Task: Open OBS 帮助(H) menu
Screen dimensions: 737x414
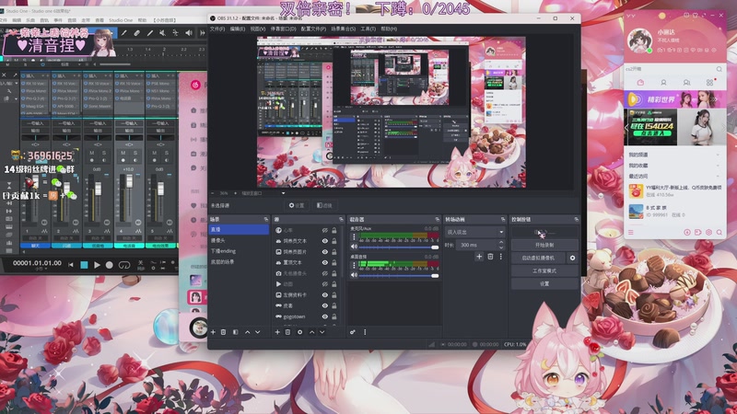Action: [389, 29]
